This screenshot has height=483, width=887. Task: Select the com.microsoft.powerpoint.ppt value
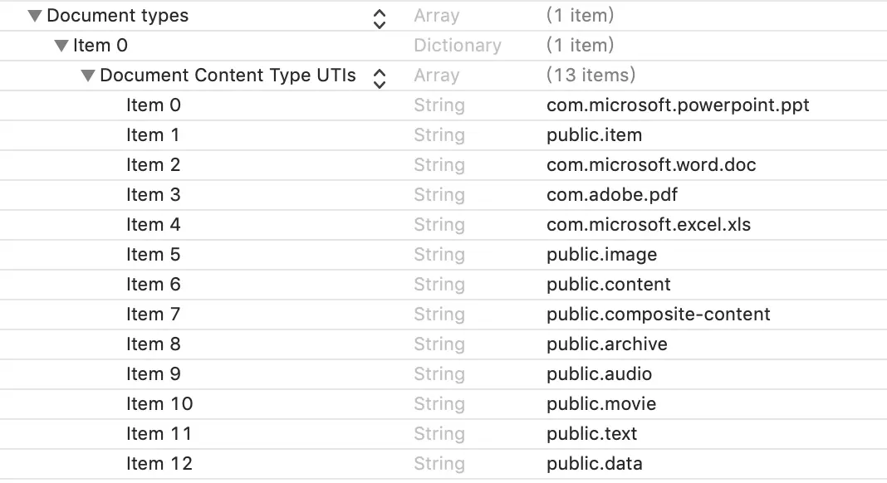(x=678, y=105)
